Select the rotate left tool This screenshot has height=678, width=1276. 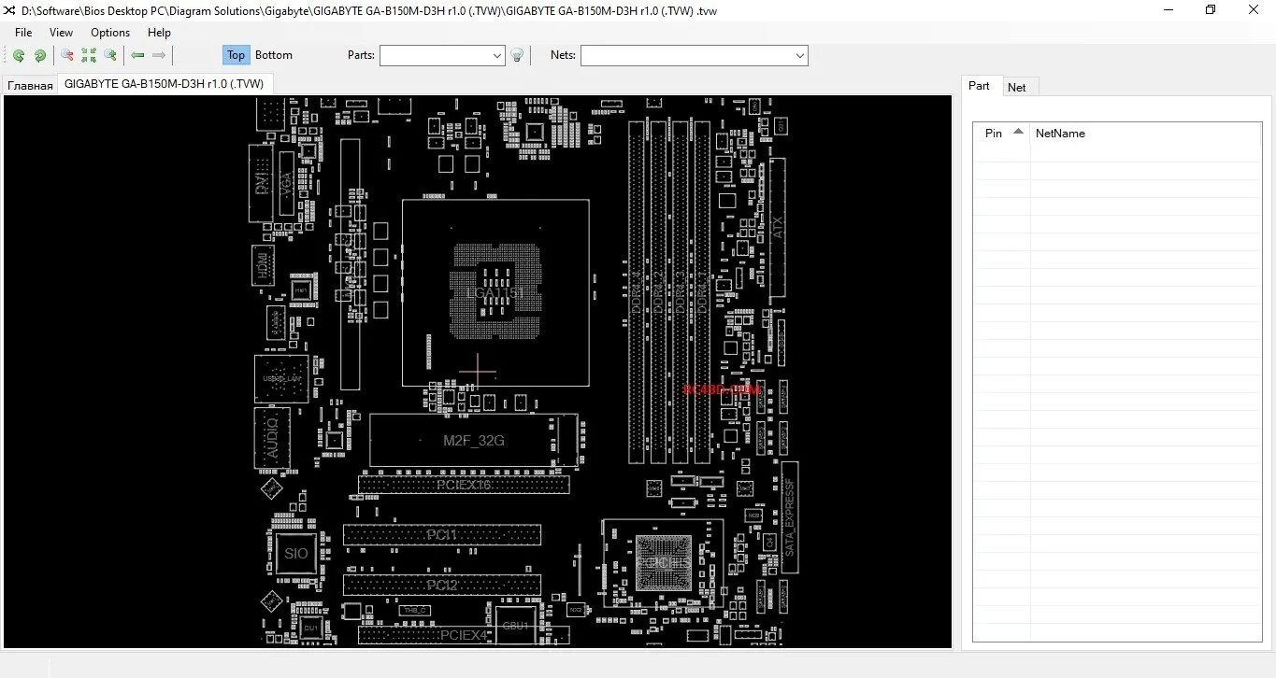(x=19, y=55)
